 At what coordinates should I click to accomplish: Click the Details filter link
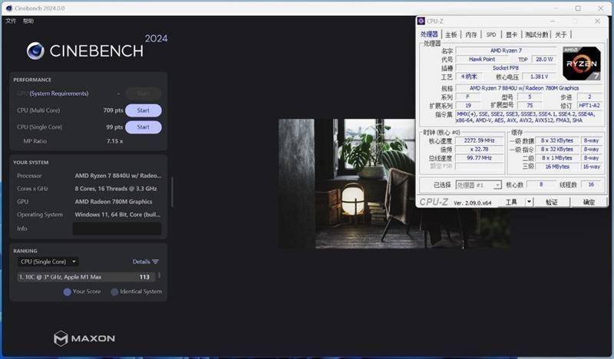click(x=141, y=262)
